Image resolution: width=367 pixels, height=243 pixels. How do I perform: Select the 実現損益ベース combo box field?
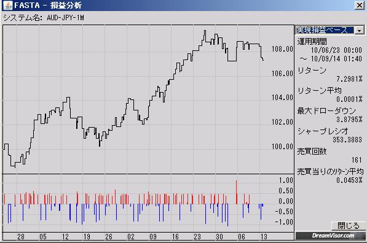[330, 30]
